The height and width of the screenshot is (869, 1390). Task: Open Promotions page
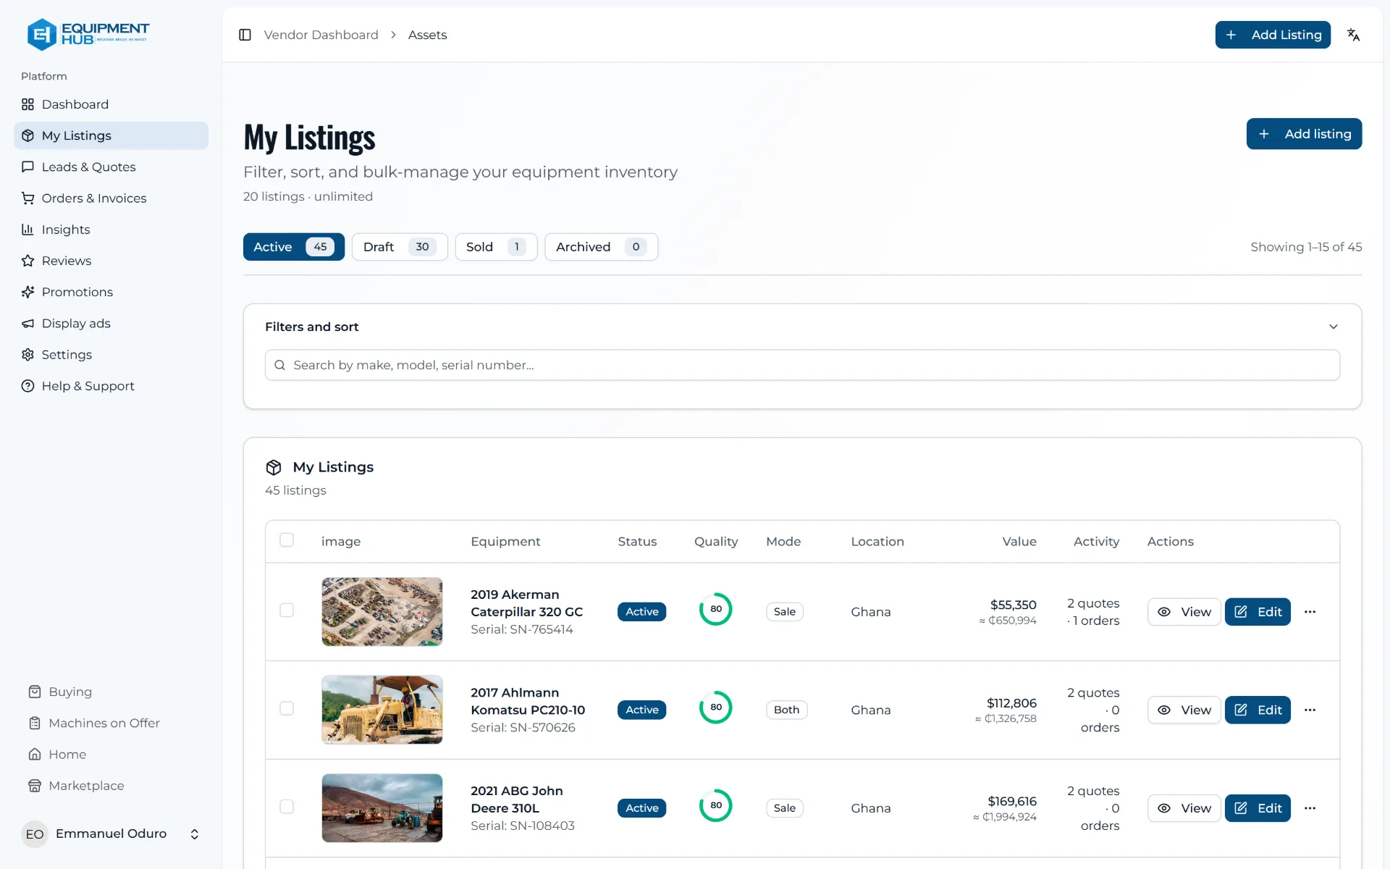tap(111, 292)
